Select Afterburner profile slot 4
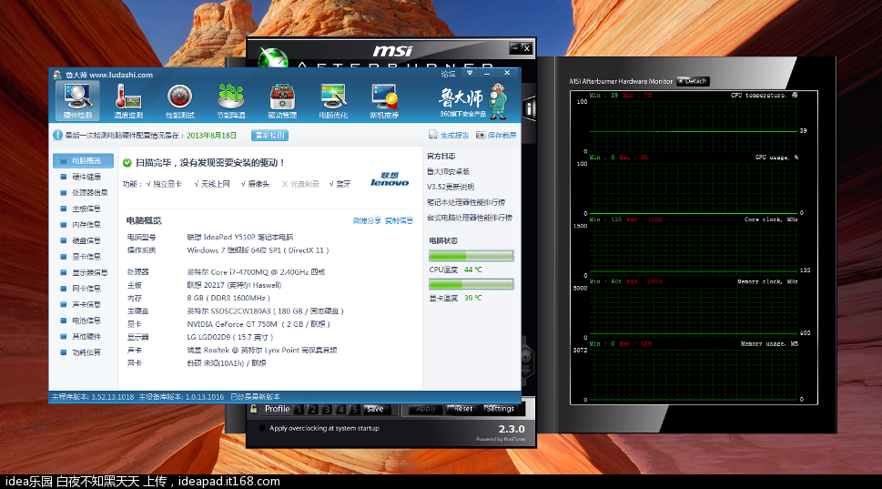 (x=340, y=410)
